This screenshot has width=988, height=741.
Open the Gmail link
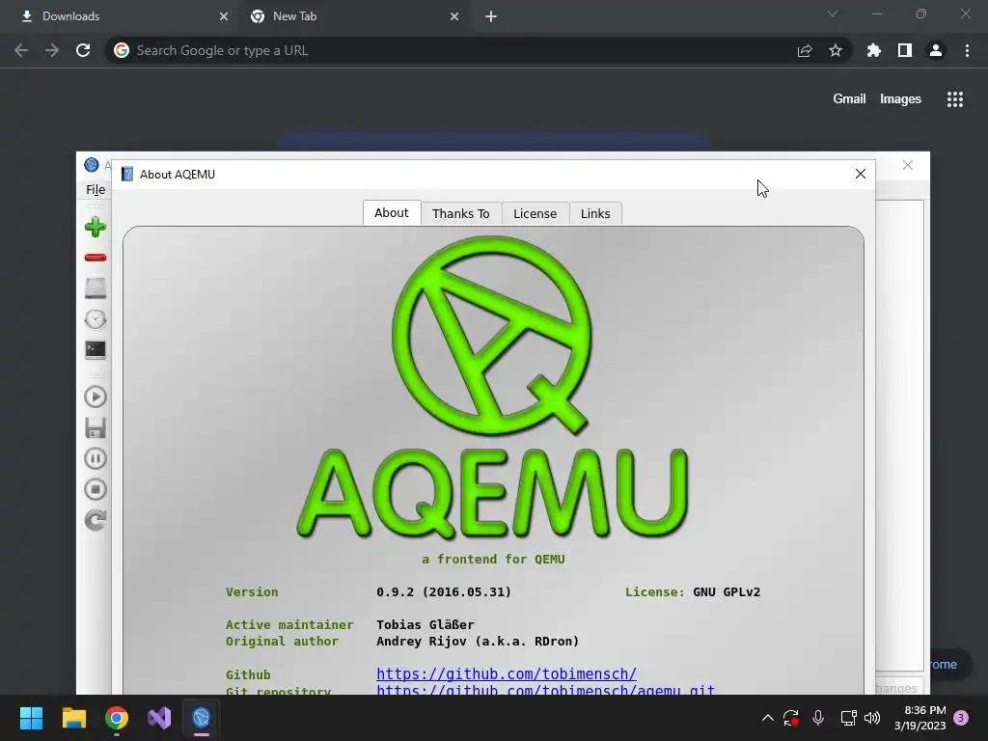(x=849, y=99)
